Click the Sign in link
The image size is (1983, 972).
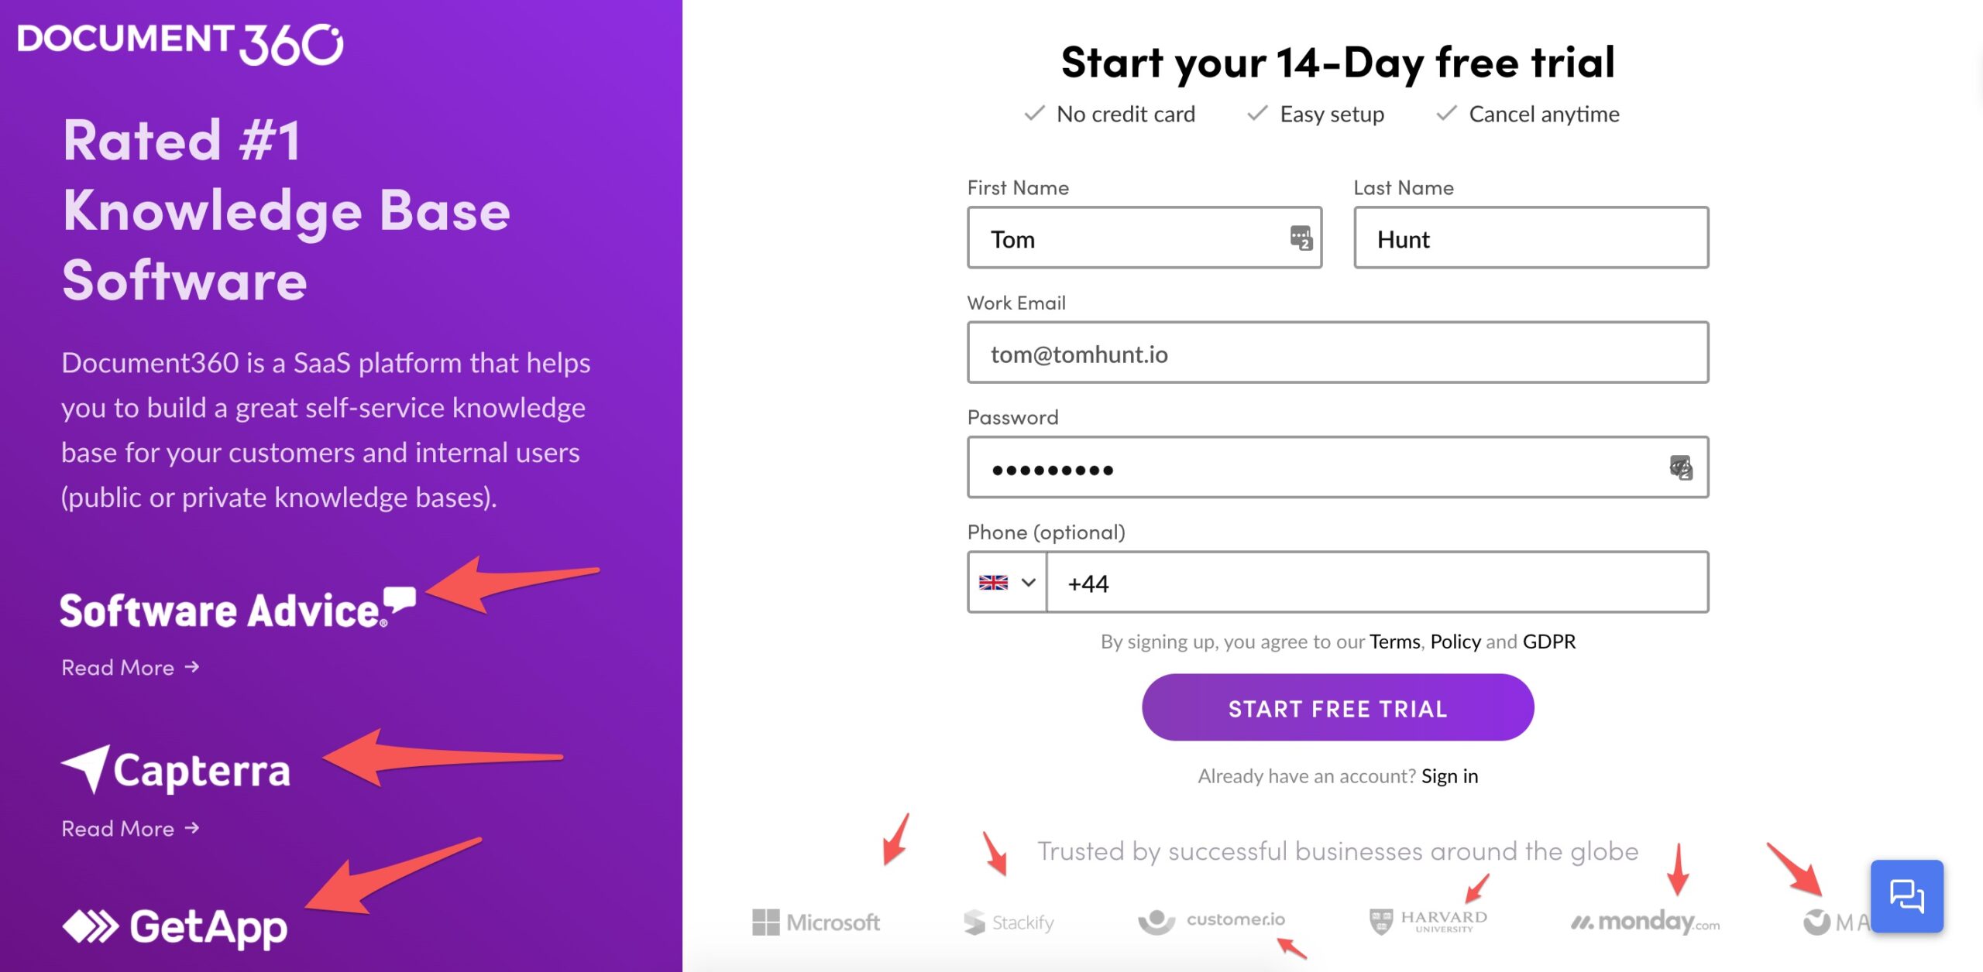point(1449,775)
